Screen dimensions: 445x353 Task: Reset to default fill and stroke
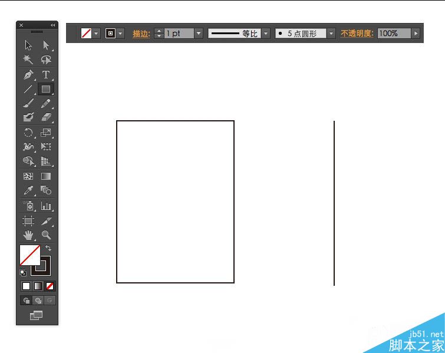[x=23, y=273]
